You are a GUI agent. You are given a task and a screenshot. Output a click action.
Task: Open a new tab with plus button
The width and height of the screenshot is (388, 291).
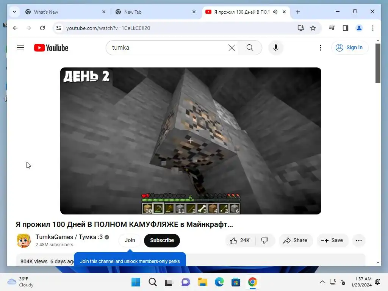click(x=298, y=12)
